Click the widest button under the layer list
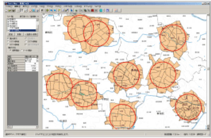Viewport: 211px width, 138px height. (31, 34)
